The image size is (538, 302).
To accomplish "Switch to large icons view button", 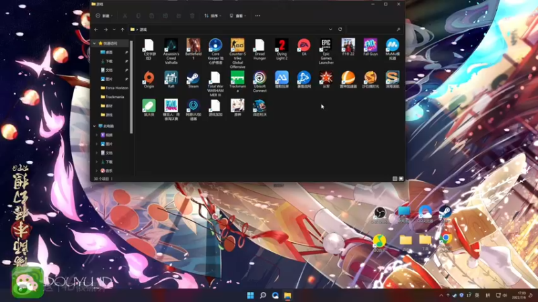I will click(x=401, y=179).
